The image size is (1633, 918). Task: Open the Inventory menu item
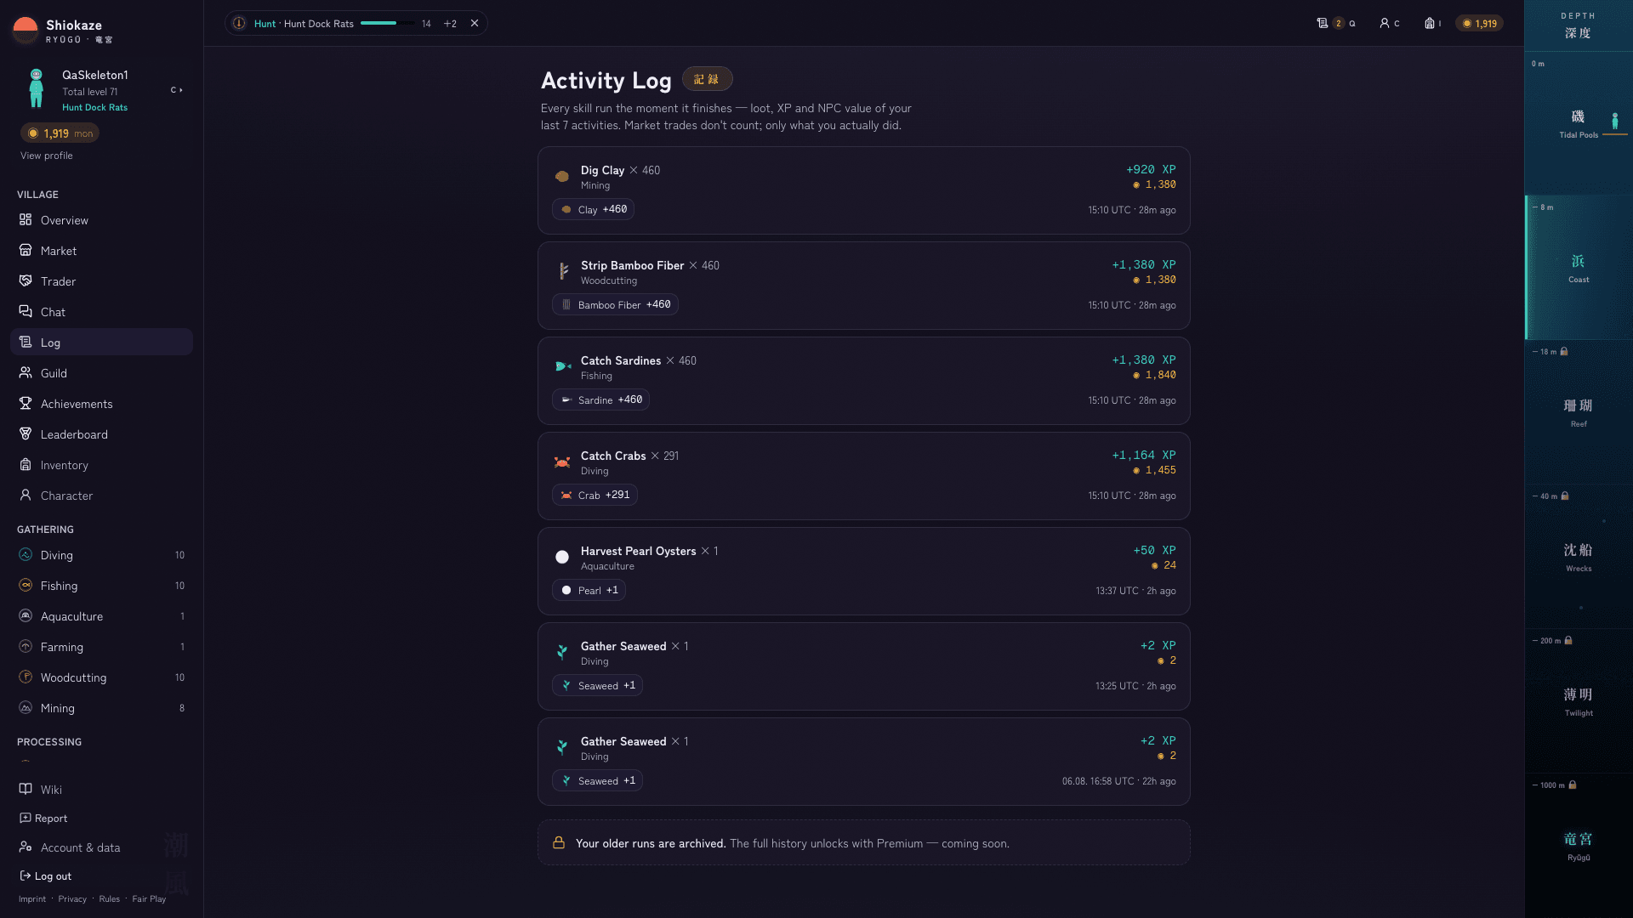tap(102, 465)
